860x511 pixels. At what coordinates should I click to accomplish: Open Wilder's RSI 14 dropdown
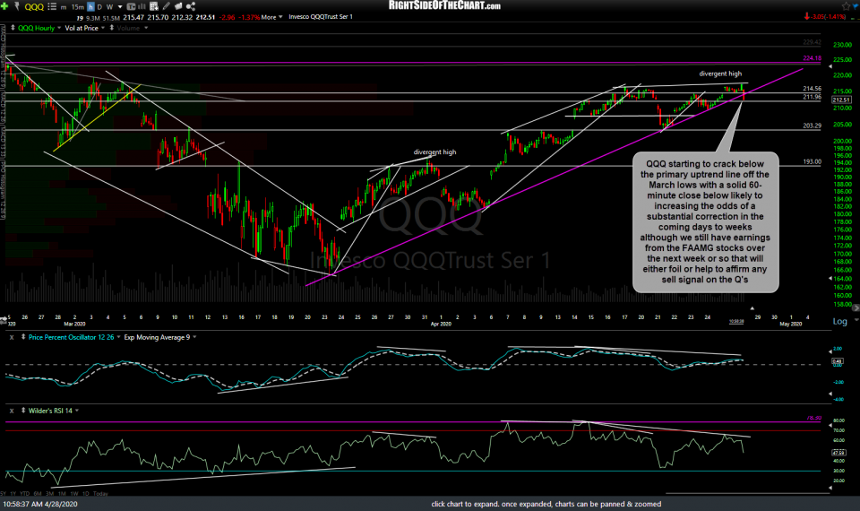77,411
